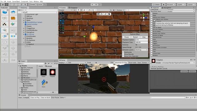Uncheck Resimulate in Particle Effect panel

pyautogui.click(x=123, y=52)
